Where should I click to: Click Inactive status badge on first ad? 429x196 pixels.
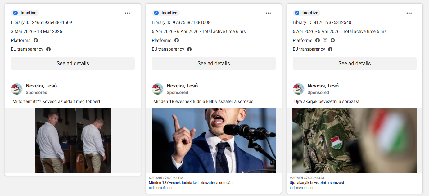click(25, 13)
